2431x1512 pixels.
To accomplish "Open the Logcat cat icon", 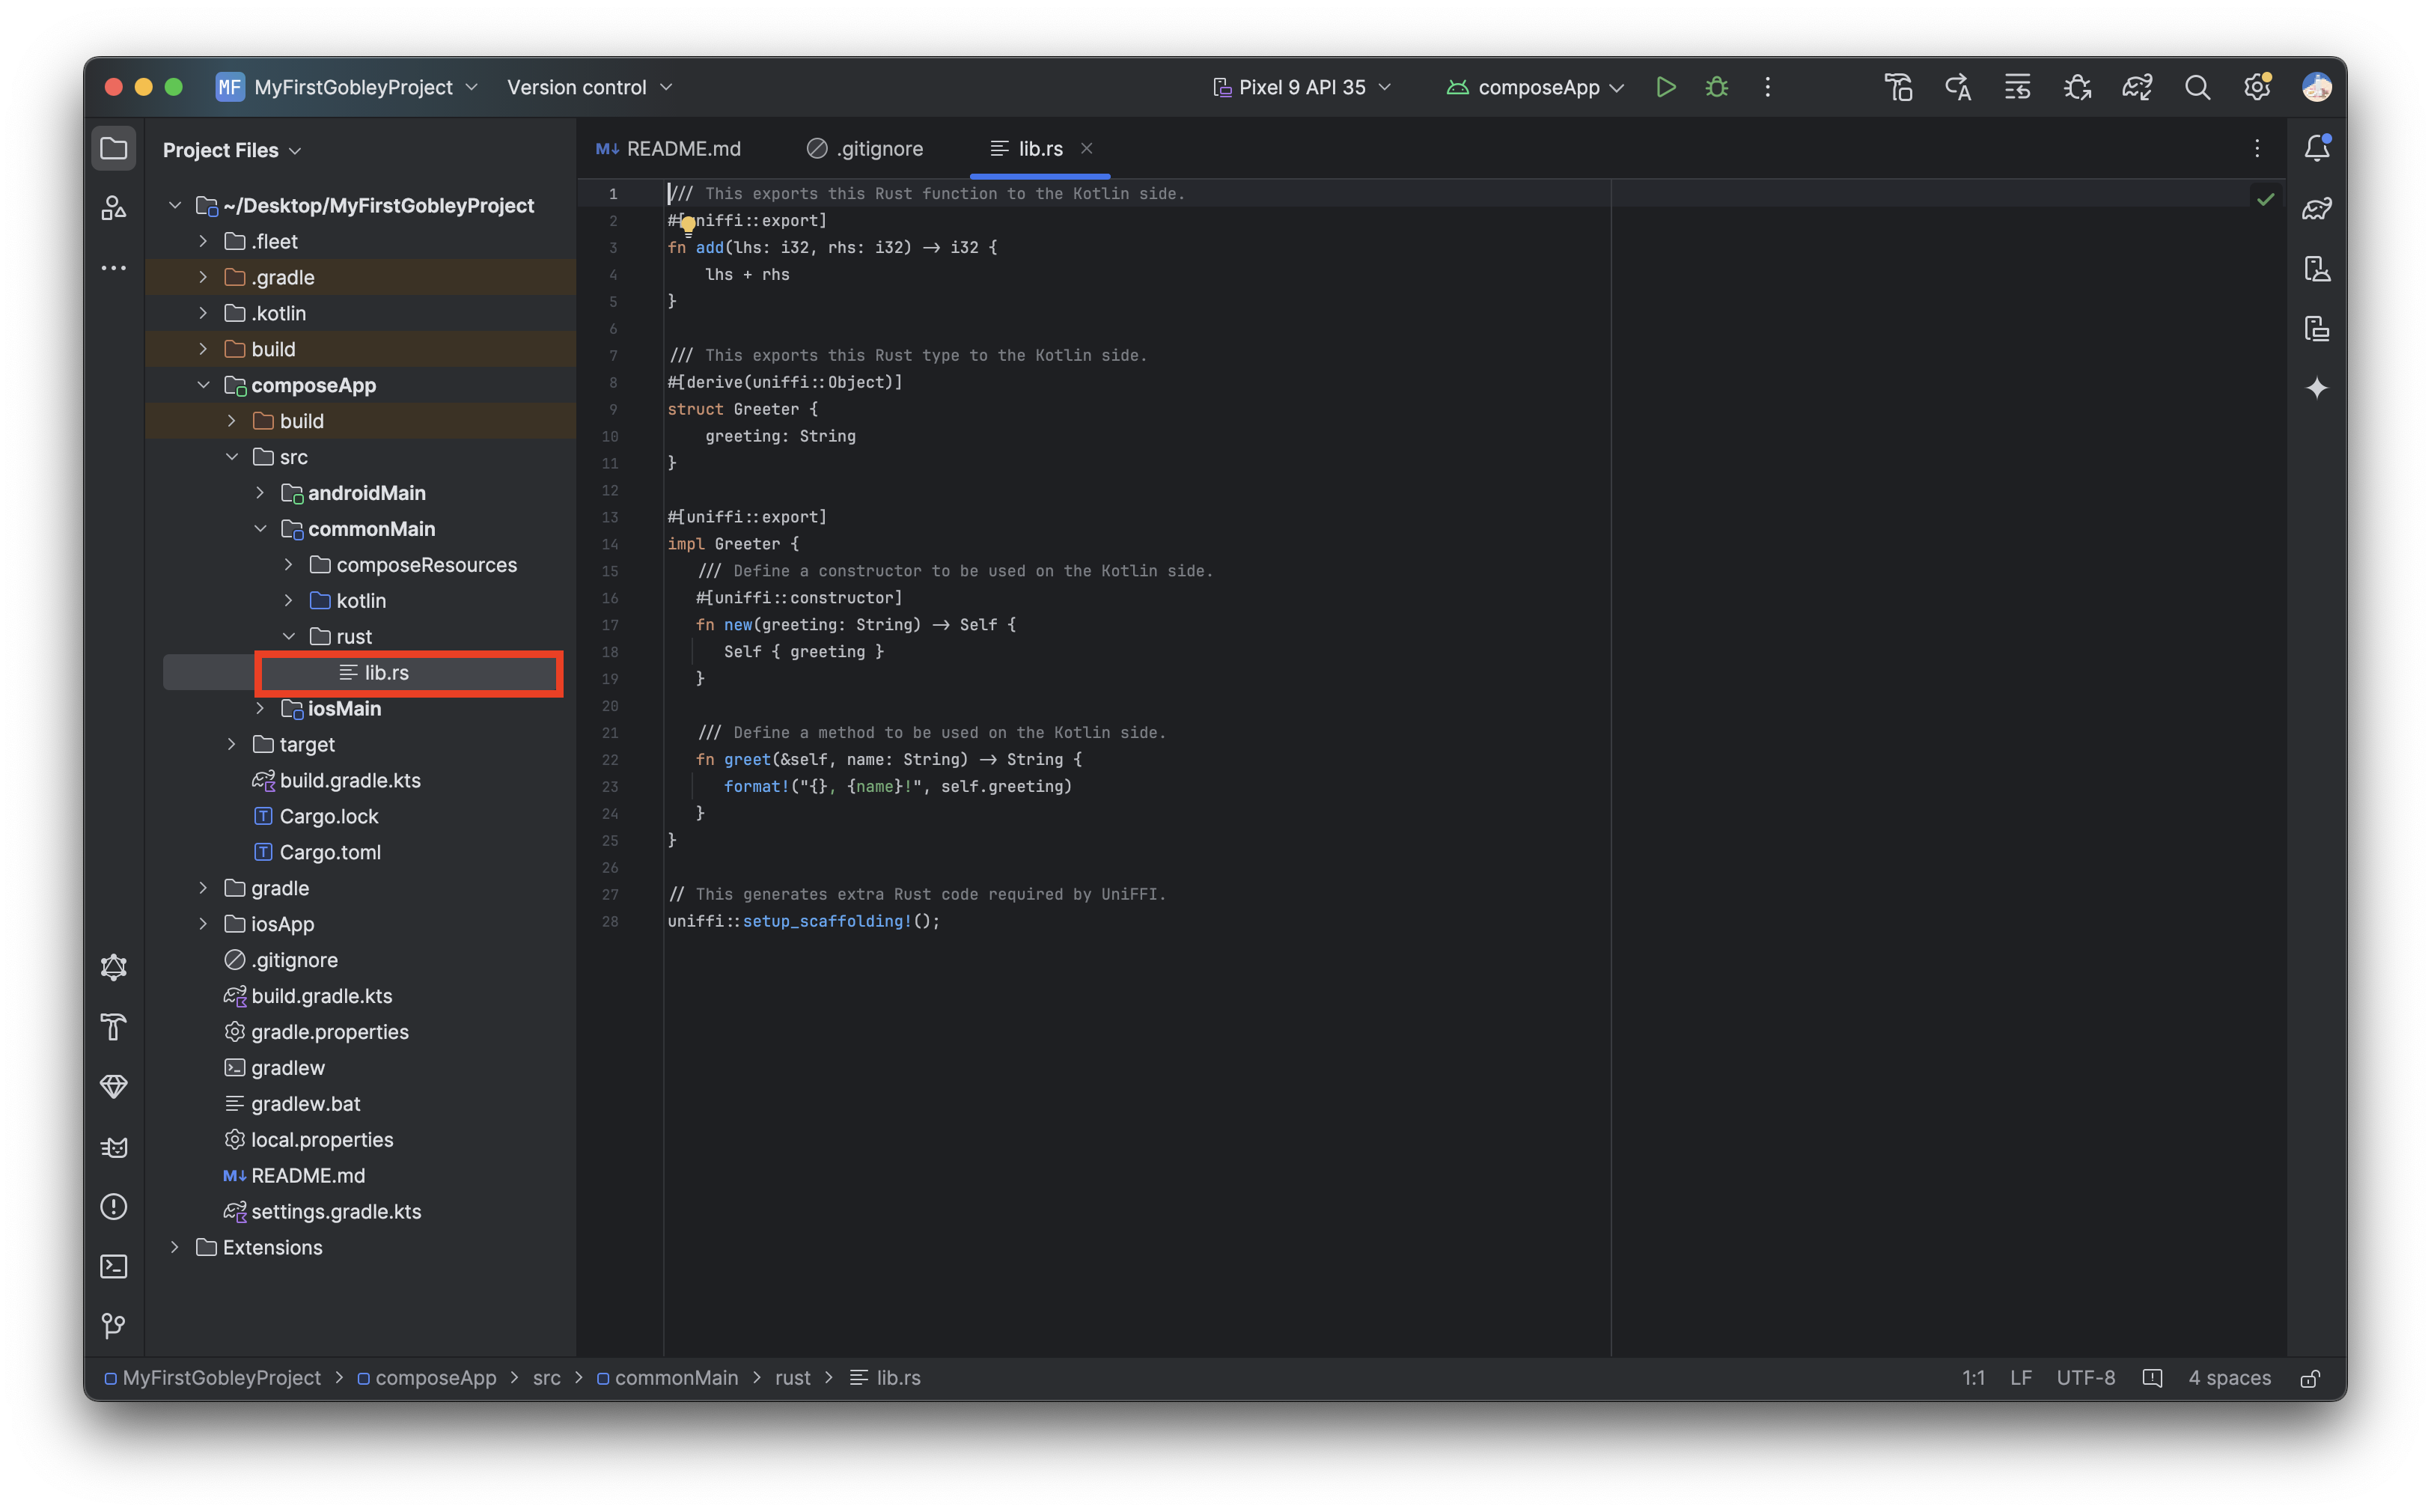I will (x=114, y=1146).
